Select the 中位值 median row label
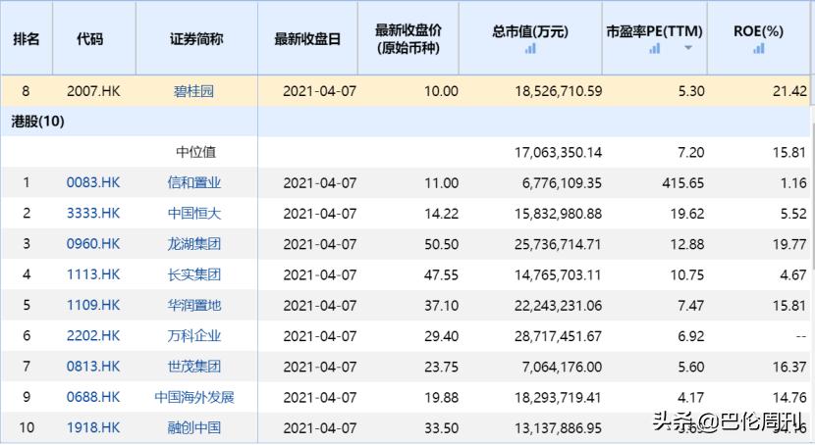The height and width of the screenshot is (445, 815). click(x=196, y=152)
